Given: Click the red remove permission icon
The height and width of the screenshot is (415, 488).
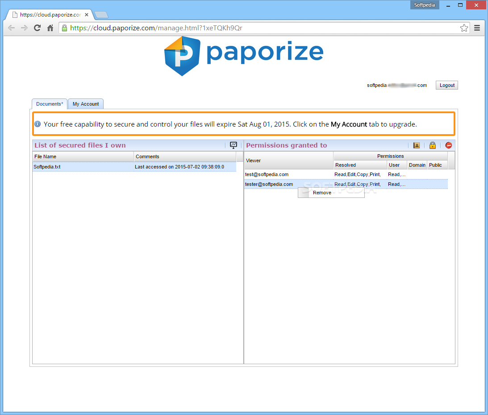Looking at the screenshot, I should click(x=448, y=145).
